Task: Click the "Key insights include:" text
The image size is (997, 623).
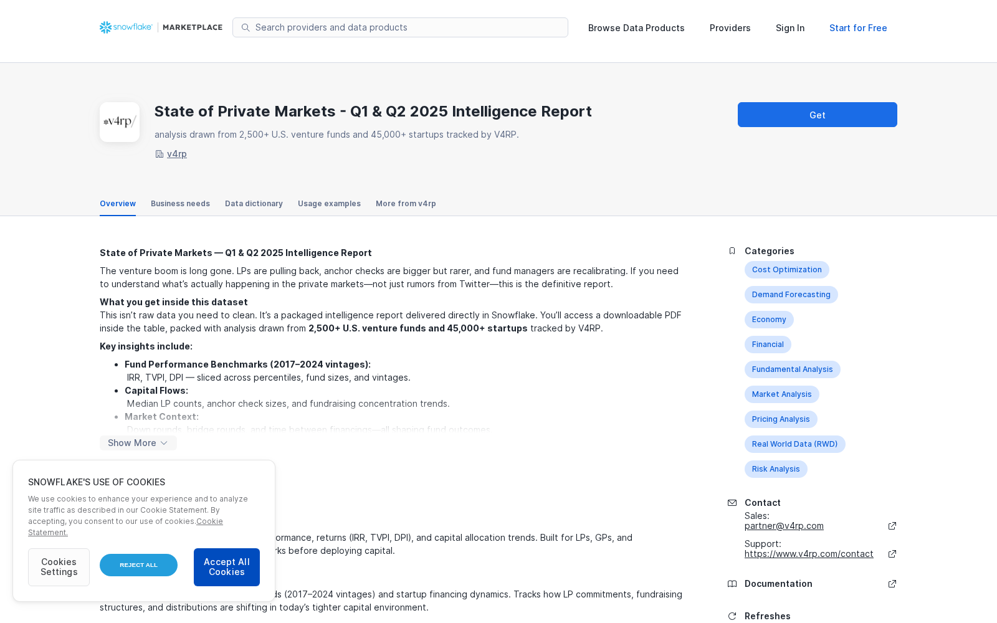Action: coord(146,346)
